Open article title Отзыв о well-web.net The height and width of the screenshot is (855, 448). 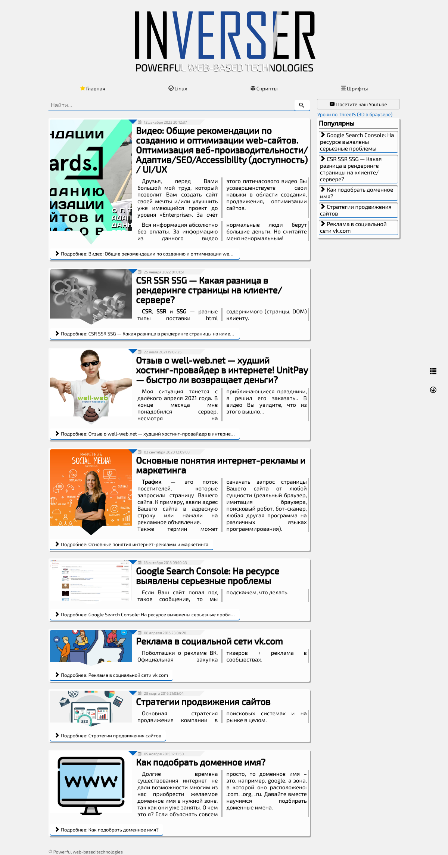222,370
